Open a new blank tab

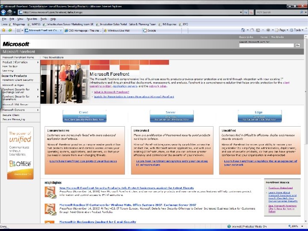point(185,30)
